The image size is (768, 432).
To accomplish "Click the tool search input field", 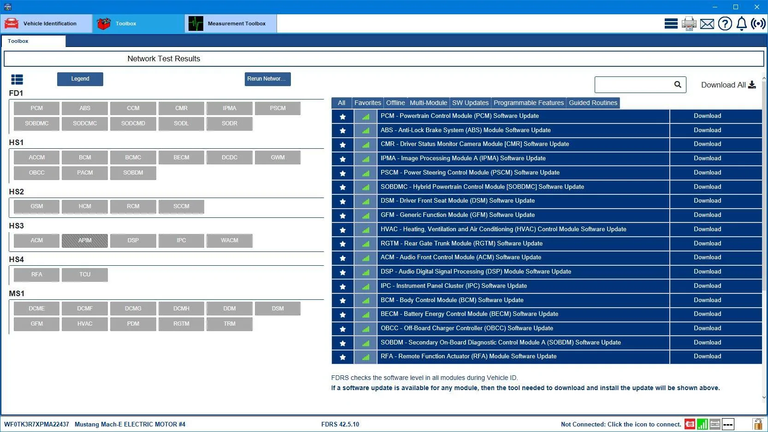I will coord(640,85).
